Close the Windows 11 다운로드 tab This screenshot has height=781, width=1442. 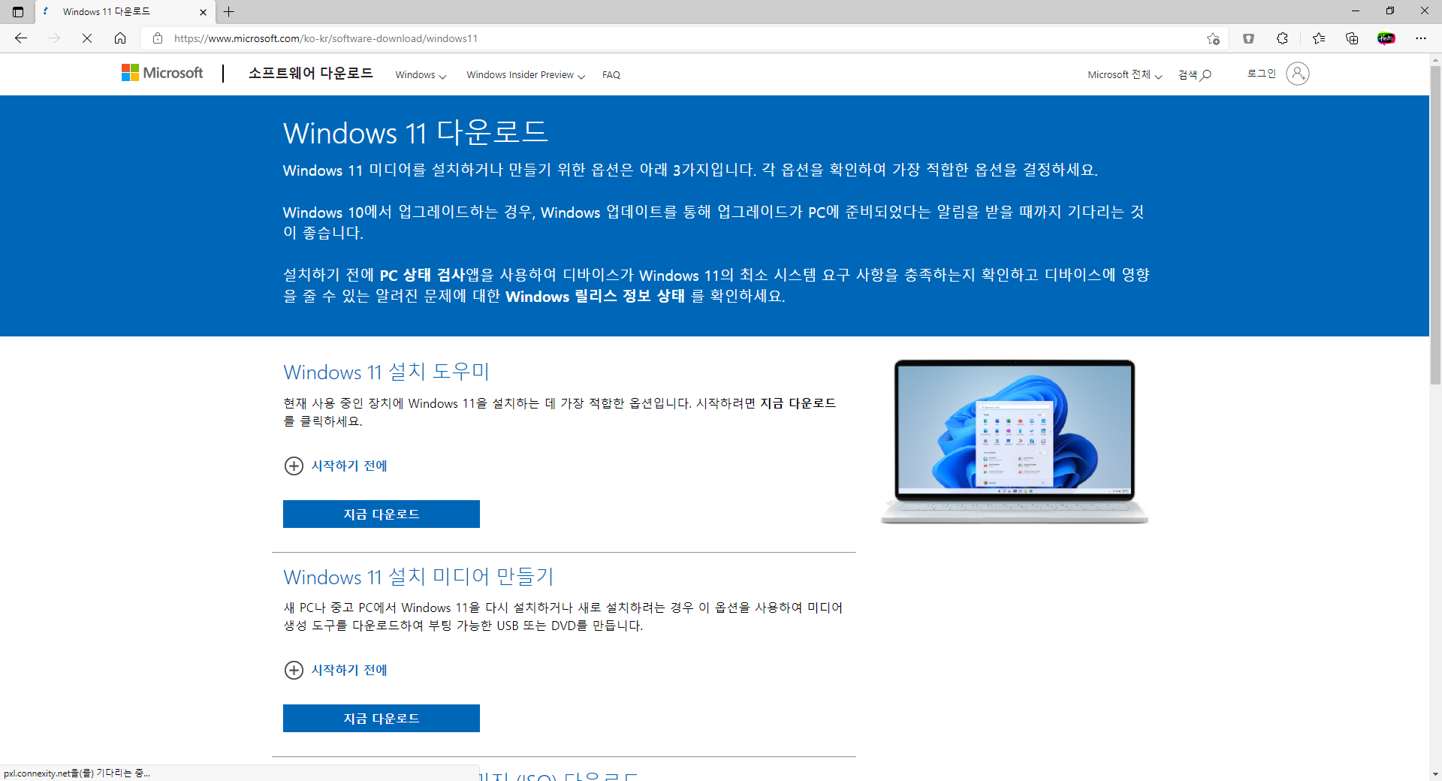(203, 12)
